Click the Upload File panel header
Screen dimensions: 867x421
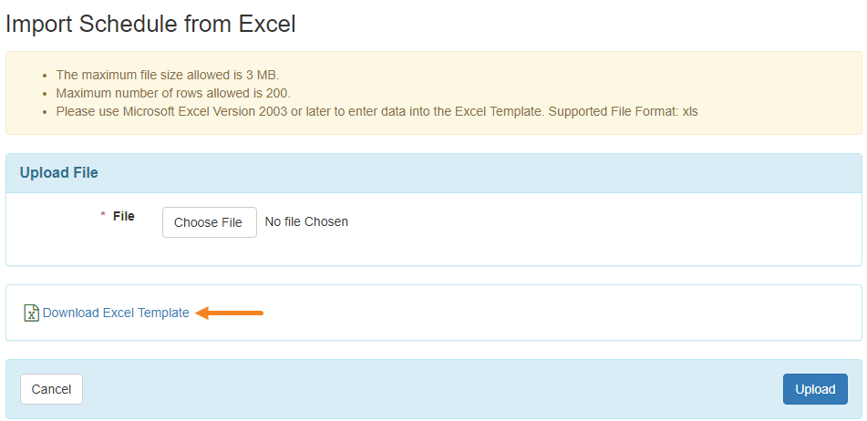[59, 172]
